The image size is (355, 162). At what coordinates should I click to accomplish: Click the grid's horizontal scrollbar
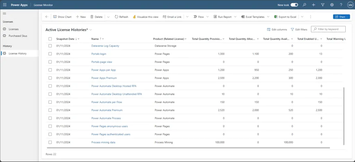(188, 148)
